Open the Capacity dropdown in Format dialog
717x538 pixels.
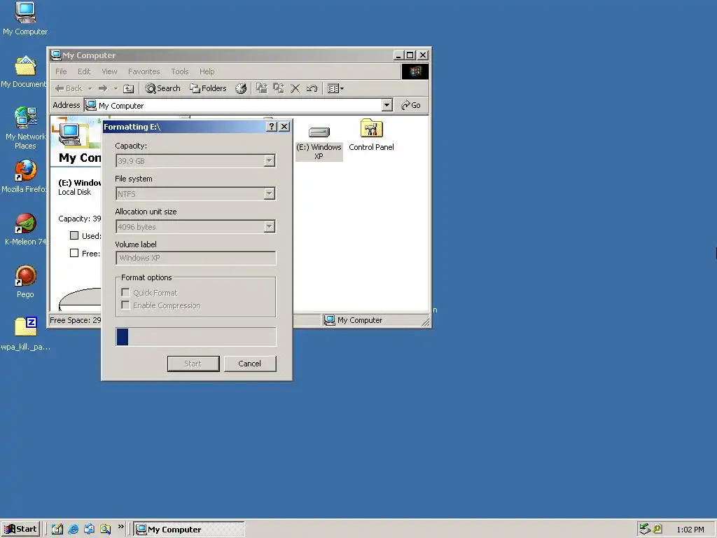tap(269, 160)
